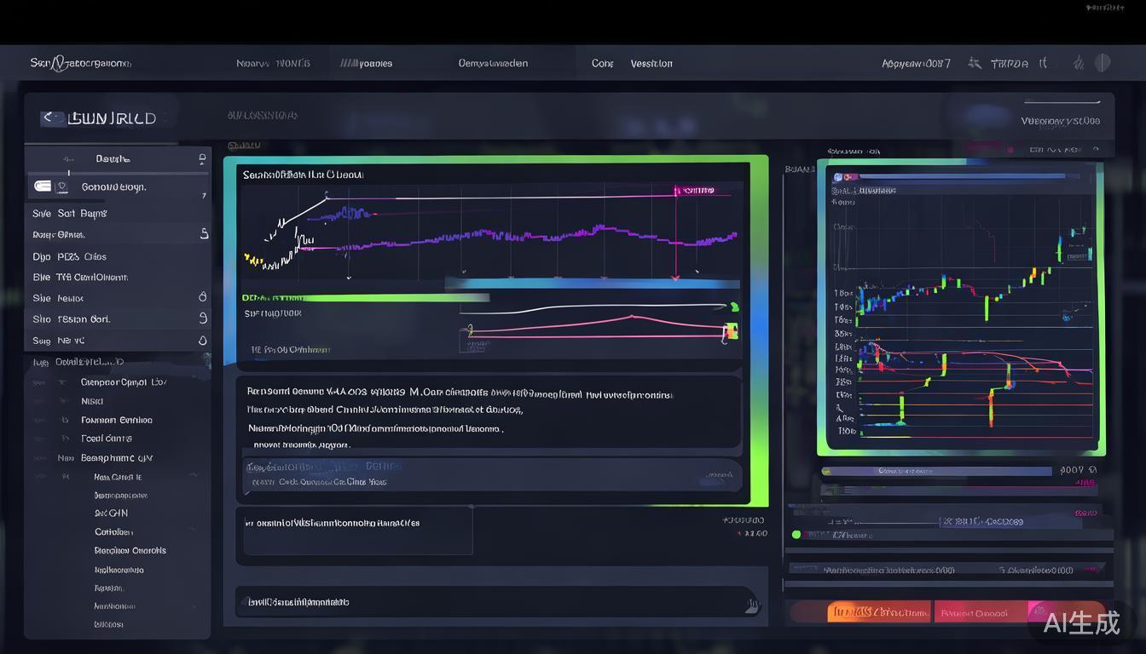Click the heartbeat logo icon at top left

(x=58, y=63)
